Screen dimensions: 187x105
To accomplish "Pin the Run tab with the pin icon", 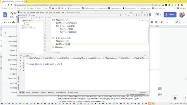I will click(x=21, y=70).
